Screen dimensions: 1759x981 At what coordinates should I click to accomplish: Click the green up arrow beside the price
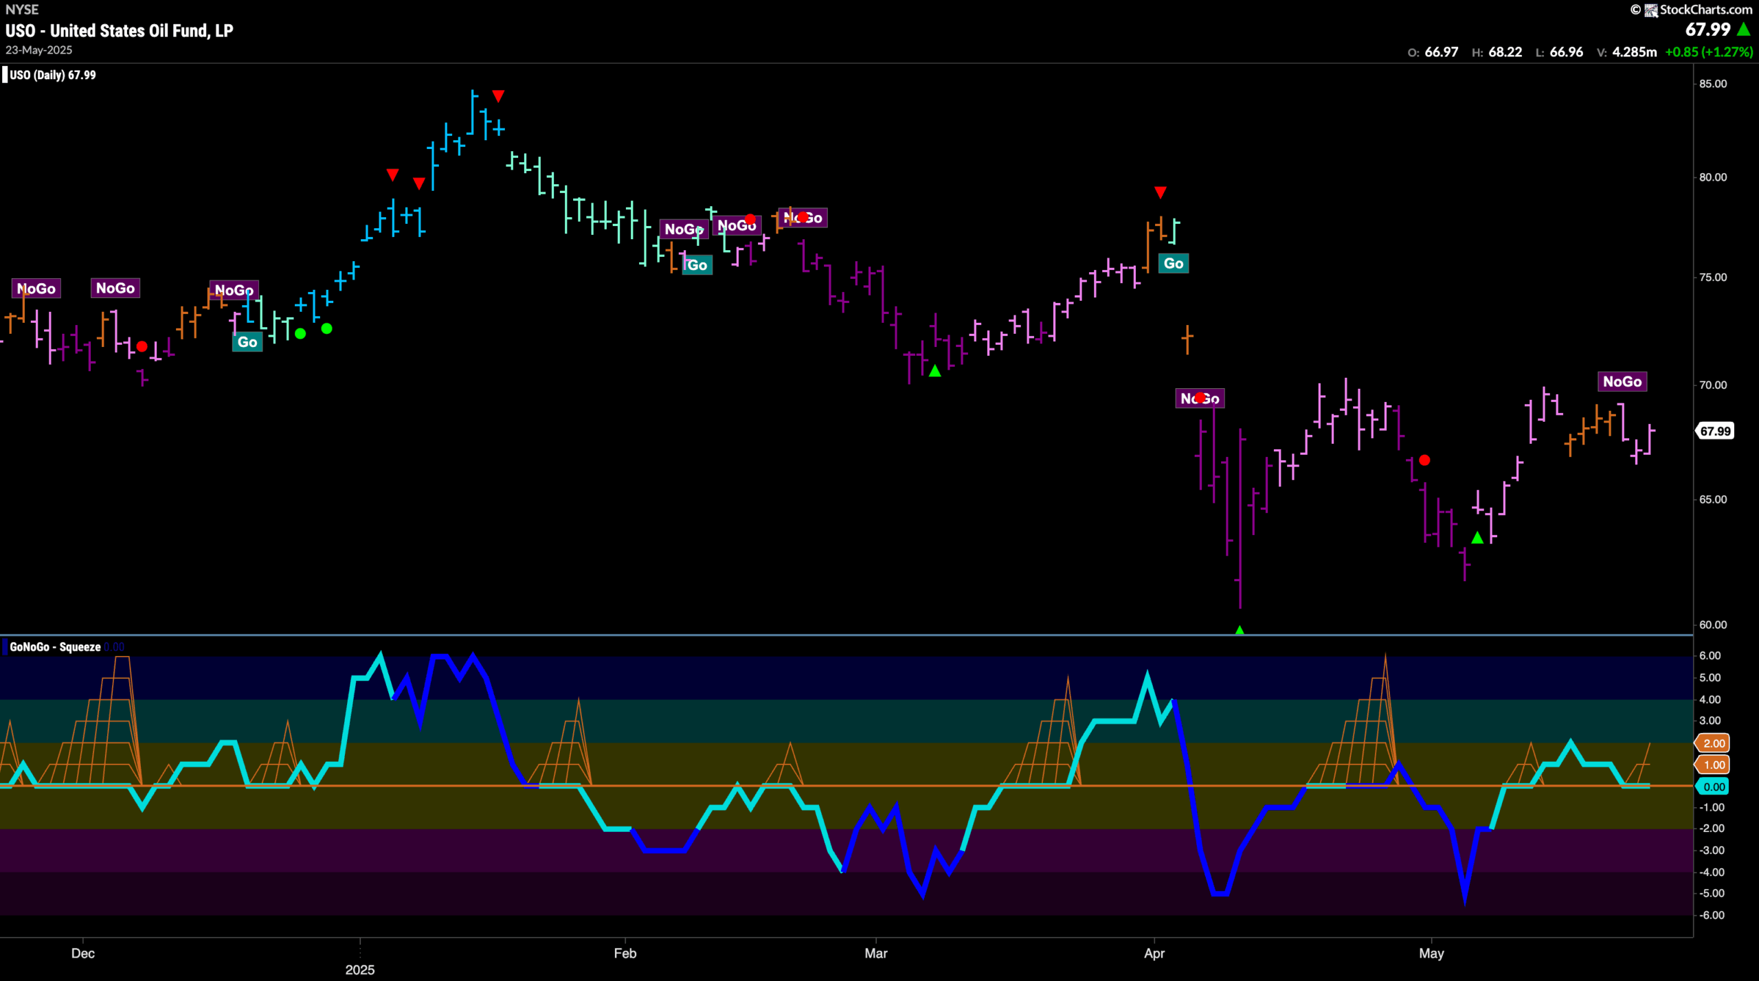tap(1744, 30)
